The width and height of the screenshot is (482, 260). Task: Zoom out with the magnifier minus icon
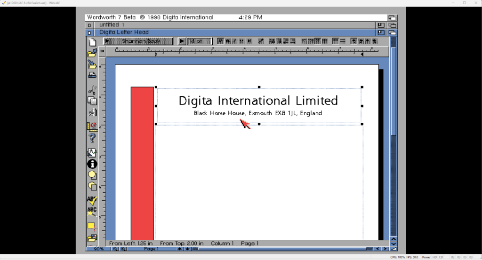pos(115,249)
